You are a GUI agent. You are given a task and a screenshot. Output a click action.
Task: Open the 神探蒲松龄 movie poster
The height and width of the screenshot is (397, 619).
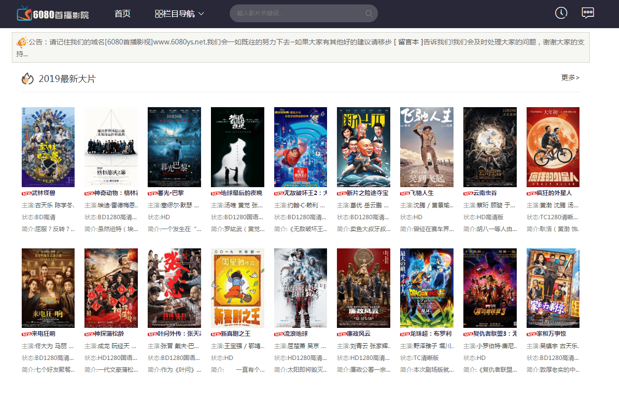pyautogui.click(x=111, y=288)
